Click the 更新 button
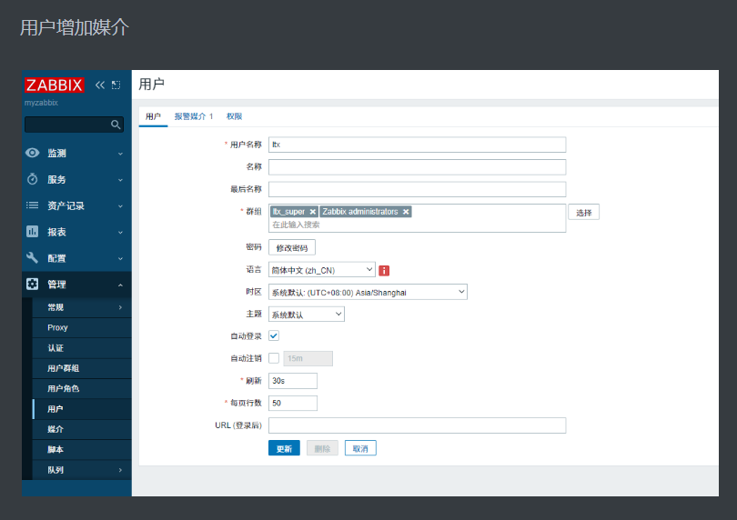 [x=284, y=448]
